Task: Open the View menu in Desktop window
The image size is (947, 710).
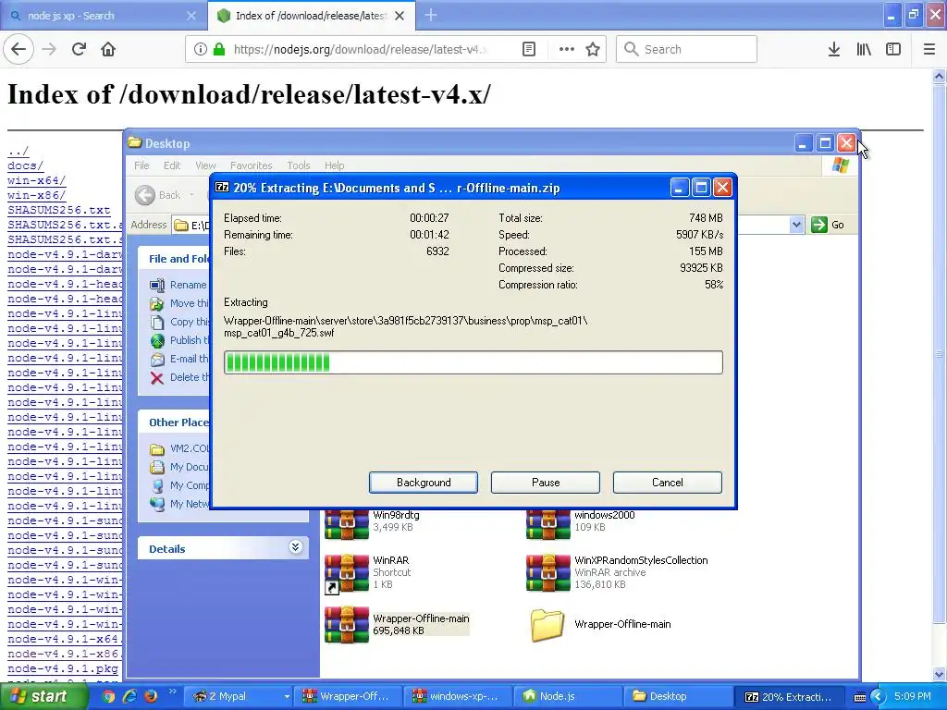Action: point(205,165)
